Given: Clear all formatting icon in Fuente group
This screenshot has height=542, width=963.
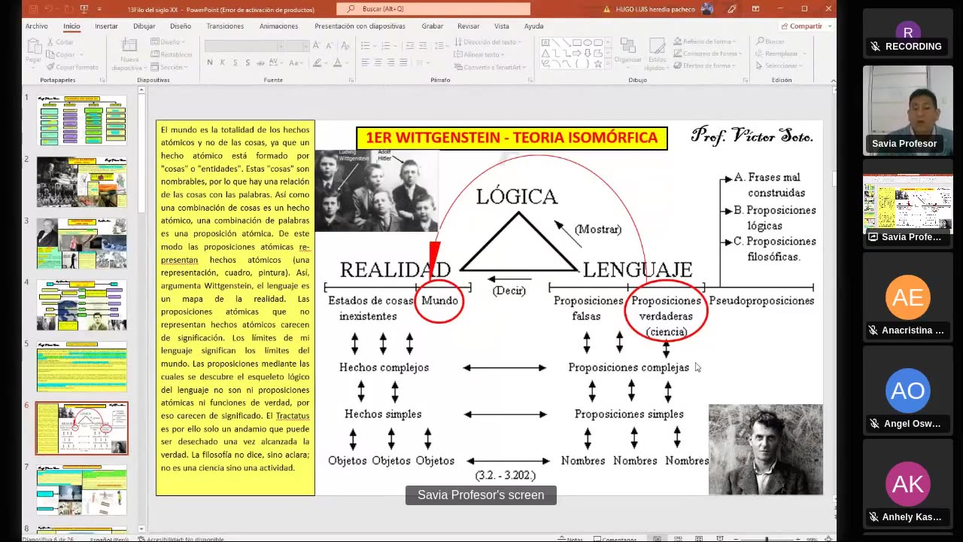Looking at the screenshot, I should (x=345, y=46).
